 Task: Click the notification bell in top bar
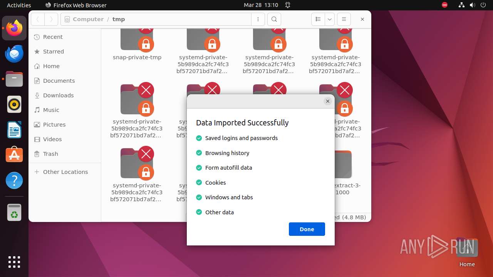point(287,5)
